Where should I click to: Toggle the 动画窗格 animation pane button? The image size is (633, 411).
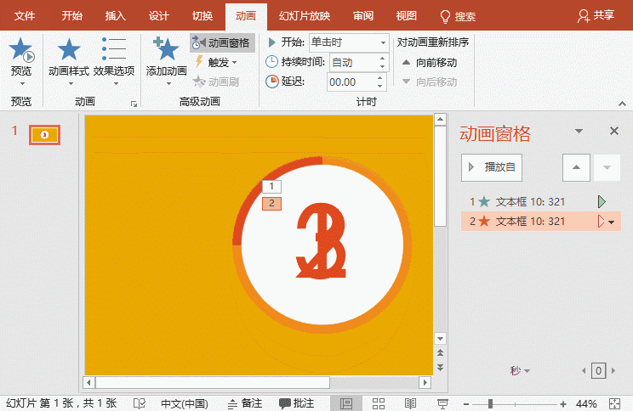222,43
